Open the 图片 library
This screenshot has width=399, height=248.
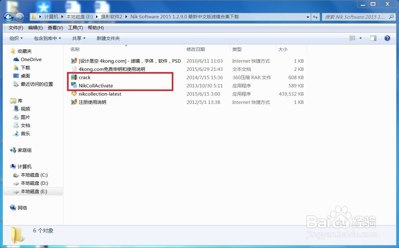26,117
